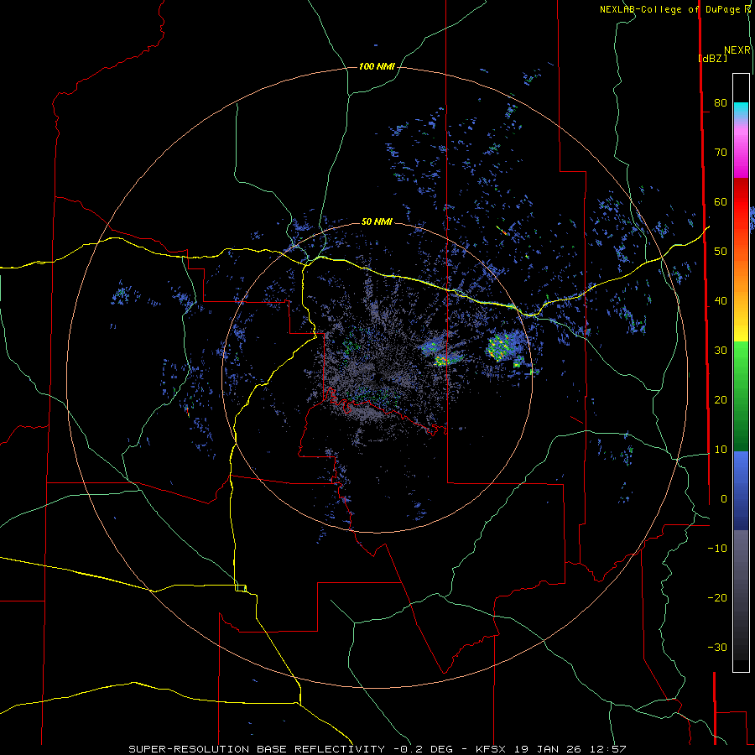Click the NEXR label above the color bar
Screen dimensions: 755x755
coord(737,50)
